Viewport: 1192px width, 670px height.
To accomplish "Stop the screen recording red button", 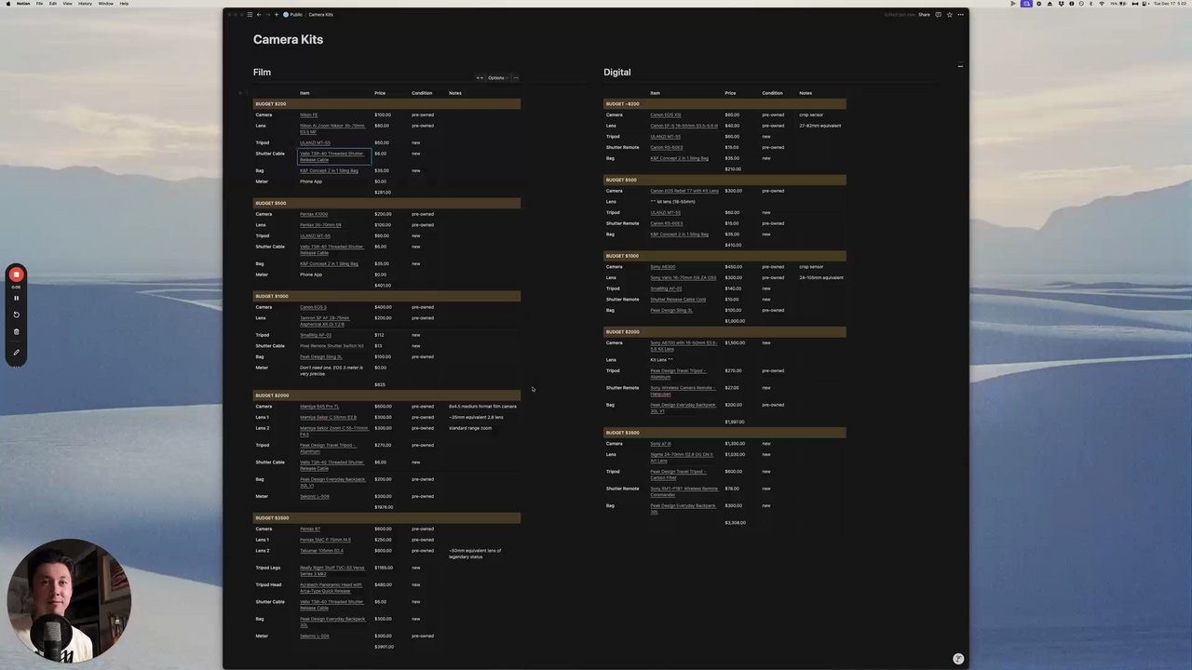I will (x=16, y=275).
